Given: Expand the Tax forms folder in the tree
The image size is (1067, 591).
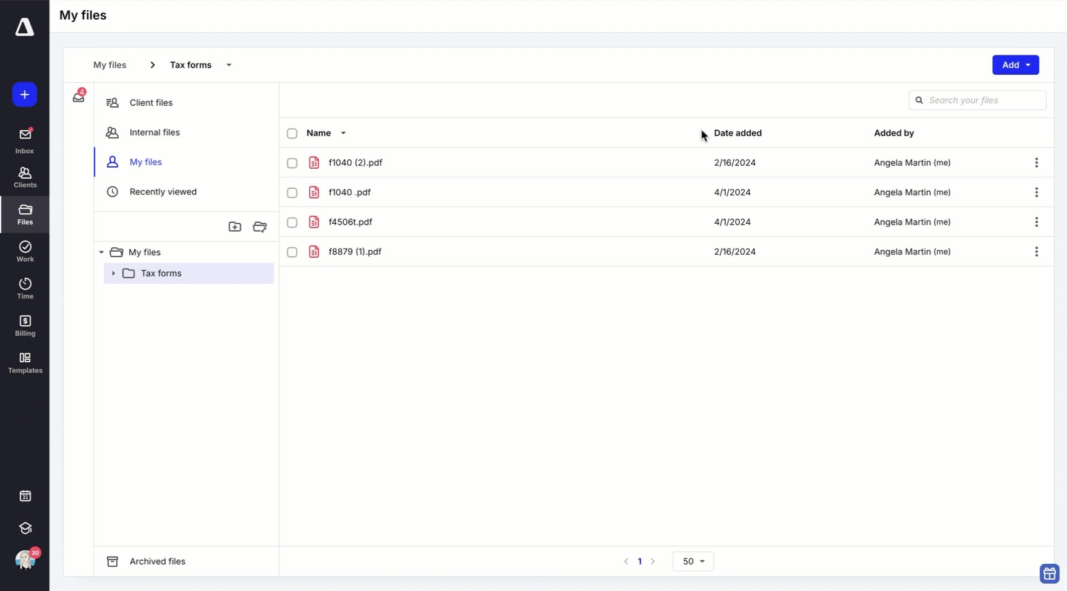Looking at the screenshot, I should (x=113, y=273).
